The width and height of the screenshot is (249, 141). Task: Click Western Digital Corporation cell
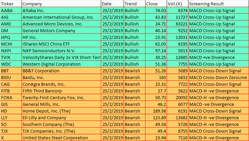pyautogui.click(x=61, y=64)
